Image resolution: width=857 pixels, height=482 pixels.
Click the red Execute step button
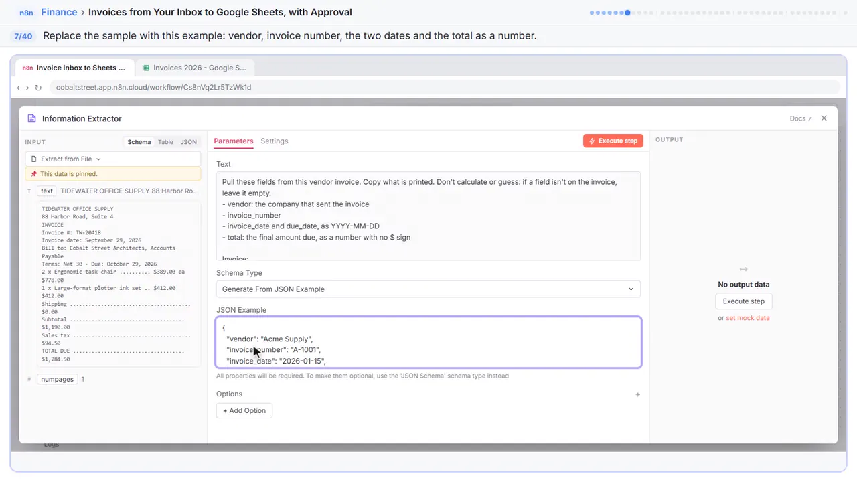click(x=613, y=141)
